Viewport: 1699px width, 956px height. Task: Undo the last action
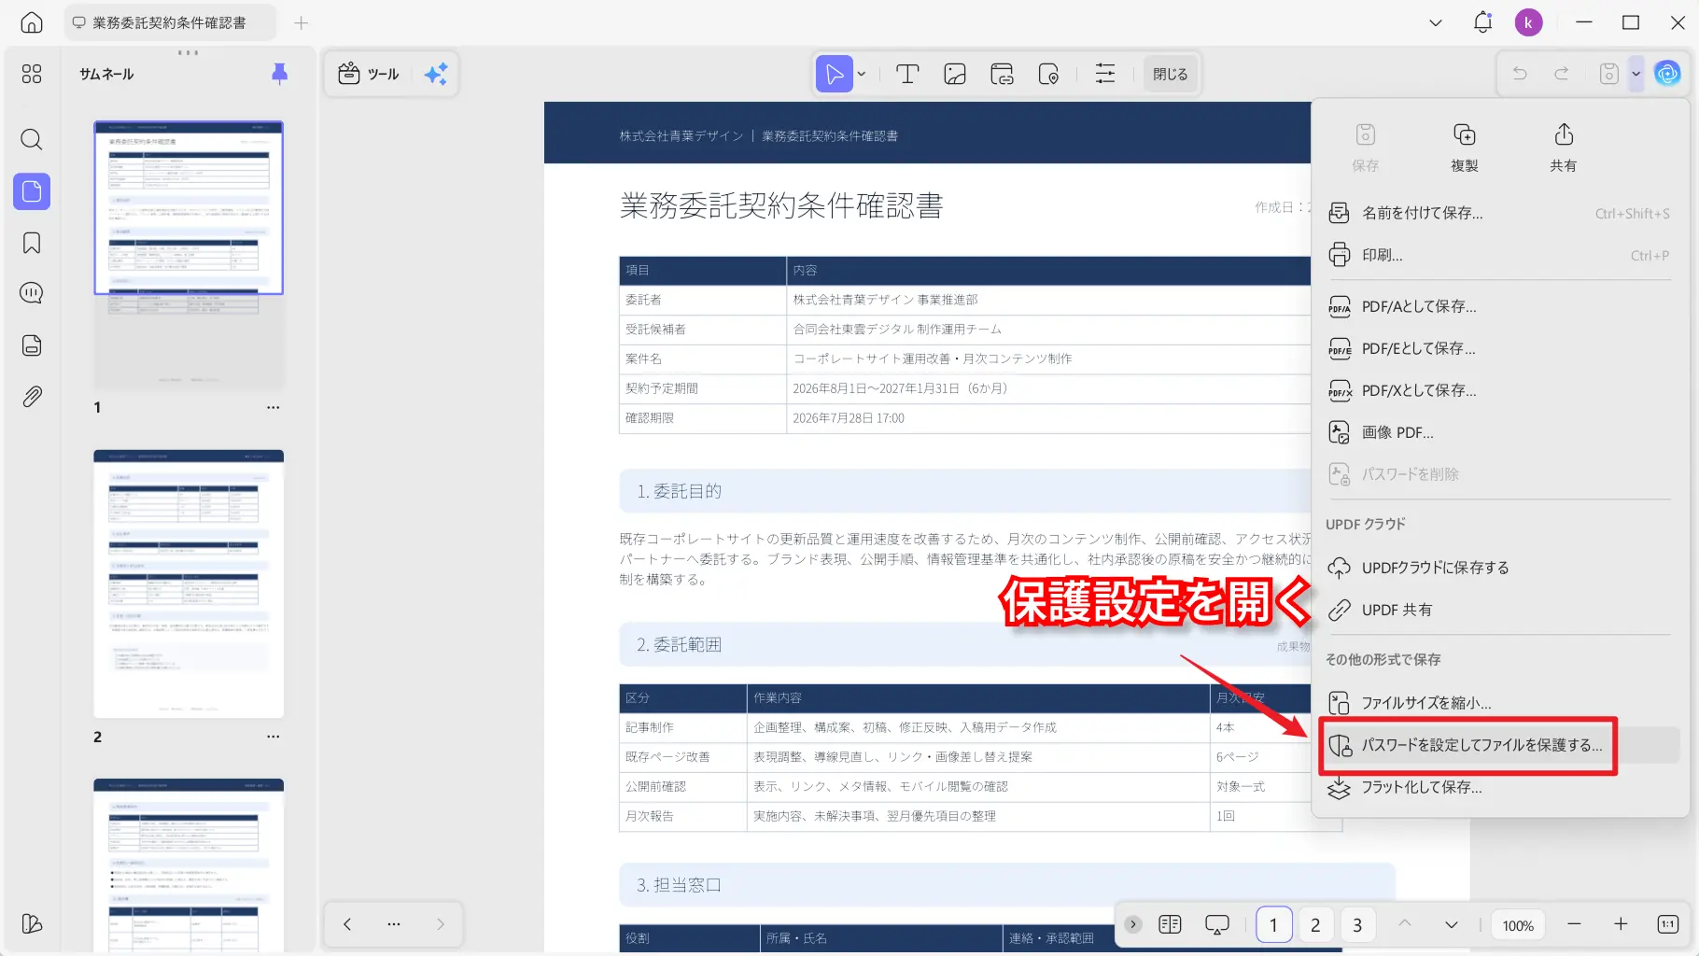[x=1520, y=73]
